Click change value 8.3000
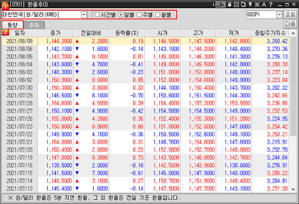Viewport: 299px width, 204px height. [x=100, y=158]
